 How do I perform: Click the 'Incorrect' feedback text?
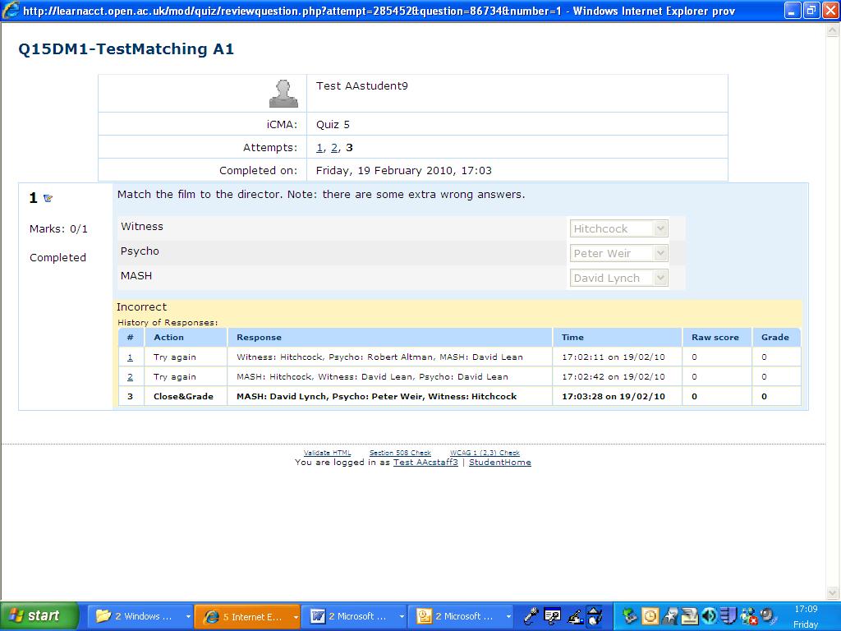pyautogui.click(x=141, y=307)
